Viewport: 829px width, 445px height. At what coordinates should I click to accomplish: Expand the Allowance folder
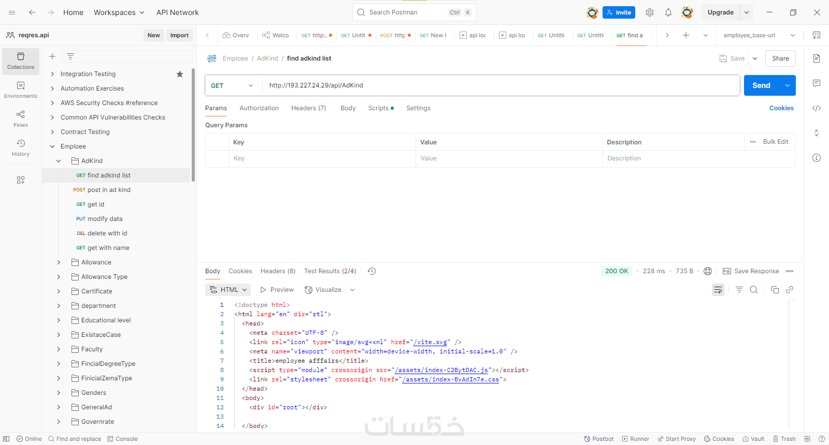(x=59, y=262)
